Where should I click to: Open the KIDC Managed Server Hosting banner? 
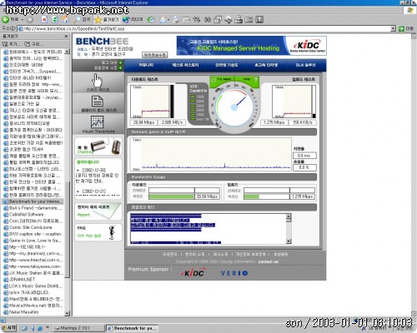coord(251,46)
